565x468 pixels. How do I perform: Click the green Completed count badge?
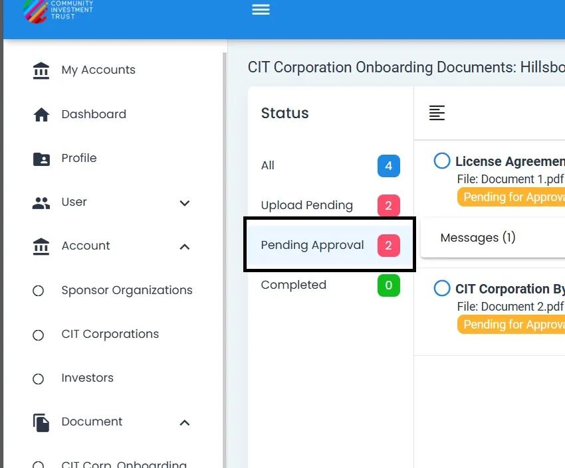tap(389, 285)
